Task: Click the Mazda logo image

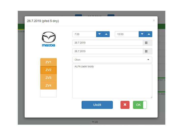Action: tap(49, 39)
